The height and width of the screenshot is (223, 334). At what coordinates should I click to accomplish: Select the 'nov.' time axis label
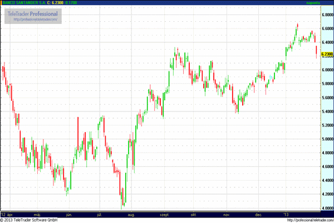click(x=227, y=214)
